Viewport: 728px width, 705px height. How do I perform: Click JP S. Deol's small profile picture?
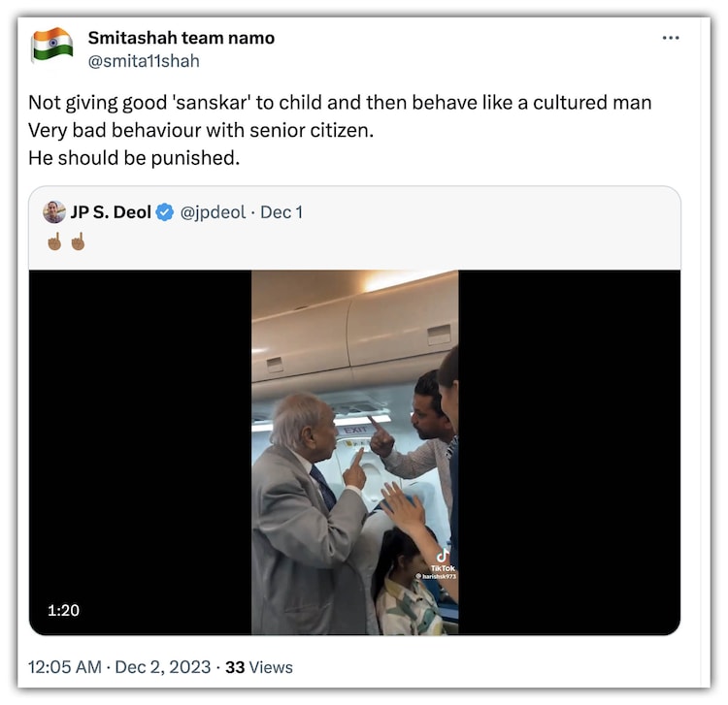(54, 211)
